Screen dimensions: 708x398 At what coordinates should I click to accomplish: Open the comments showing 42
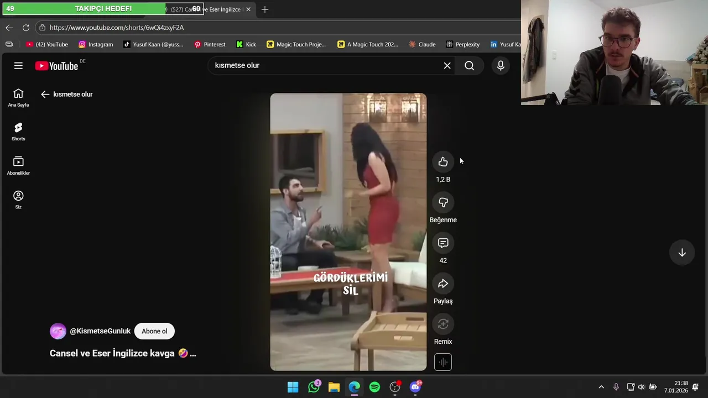point(443,243)
